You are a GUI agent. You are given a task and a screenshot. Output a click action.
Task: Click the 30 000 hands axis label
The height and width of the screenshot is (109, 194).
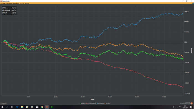click(83, 97)
